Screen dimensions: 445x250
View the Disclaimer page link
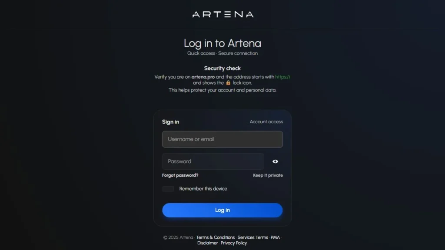click(x=207, y=243)
